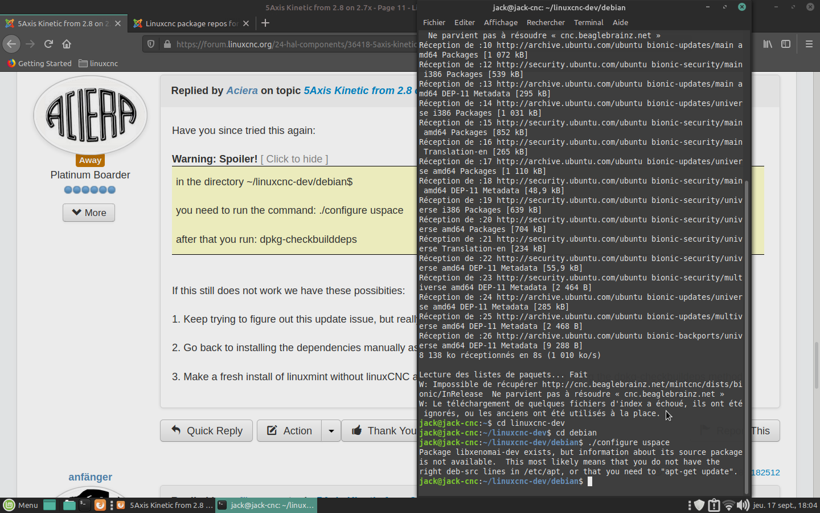The height and width of the screenshot is (513, 820).
Task: Open Fichier menu in terminal
Action: click(434, 22)
